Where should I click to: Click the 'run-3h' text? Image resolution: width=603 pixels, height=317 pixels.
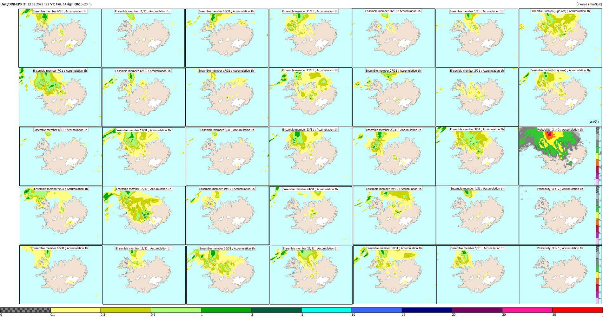[593, 122]
